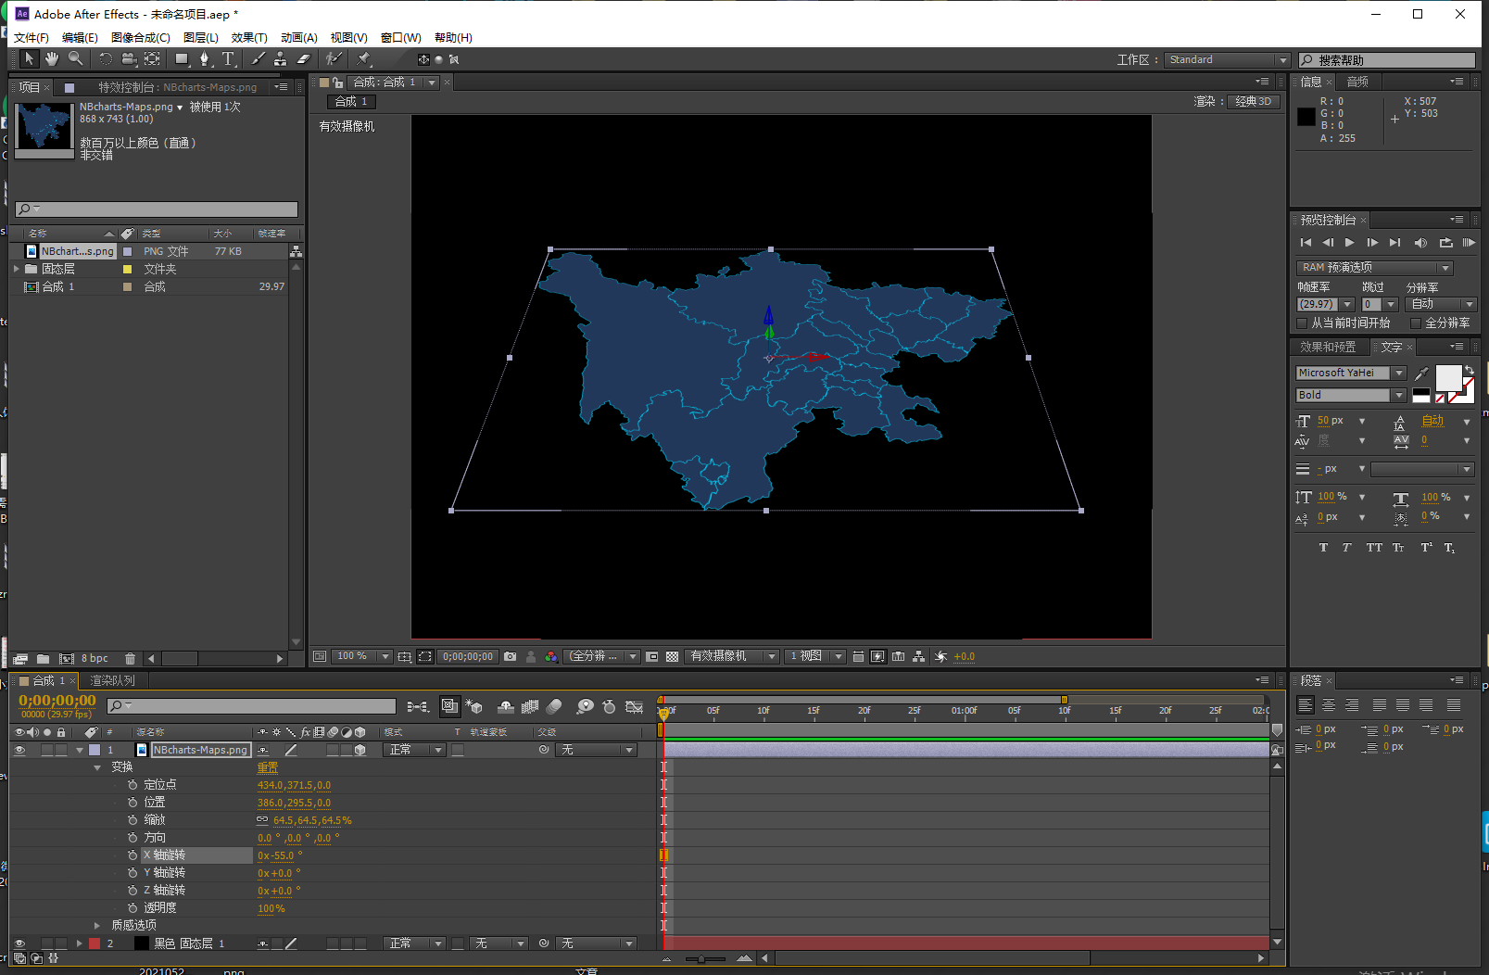Image resolution: width=1489 pixels, height=975 pixels.
Task: Take a snapshot of the composition viewer
Action: click(x=510, y=656)
